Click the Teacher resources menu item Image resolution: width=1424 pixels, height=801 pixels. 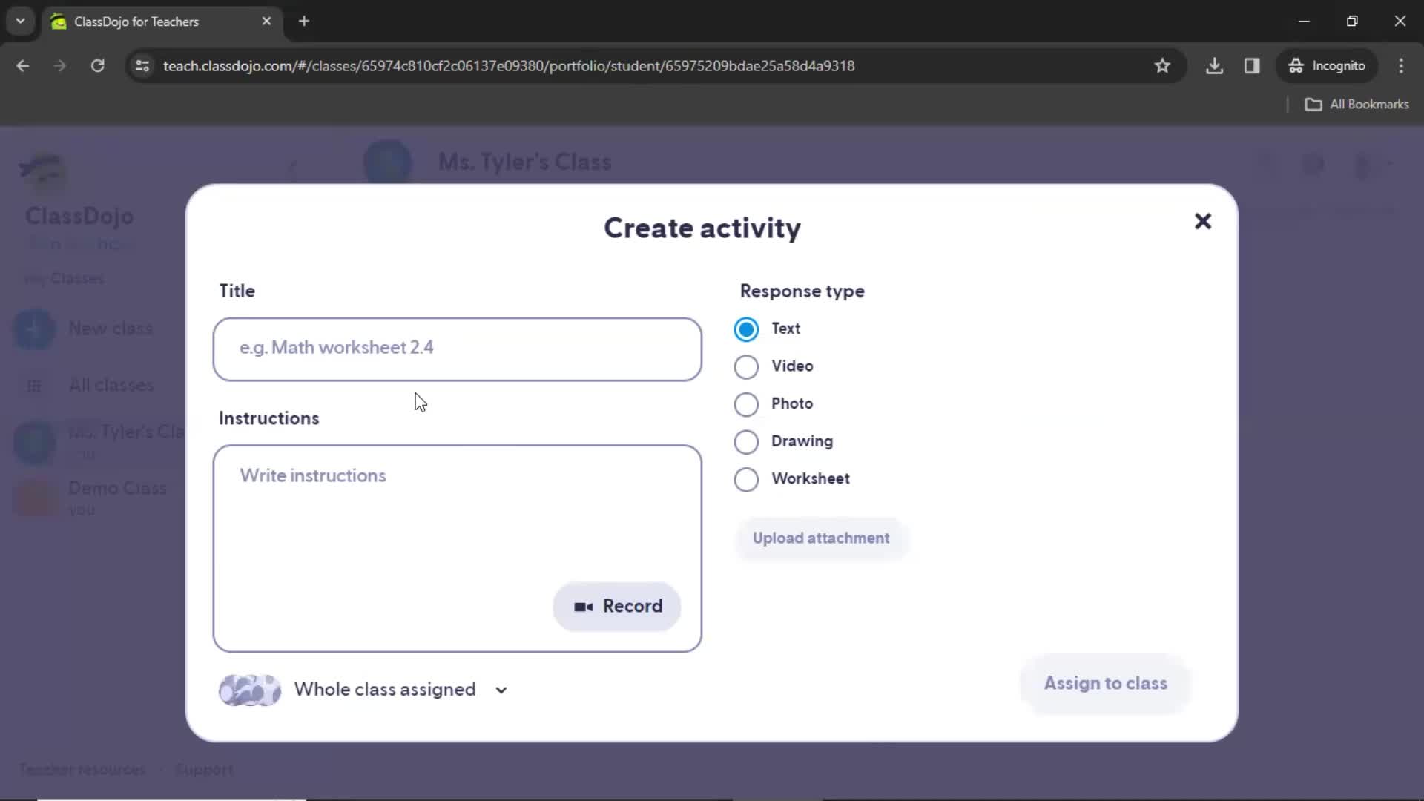[x=82, y=771]
